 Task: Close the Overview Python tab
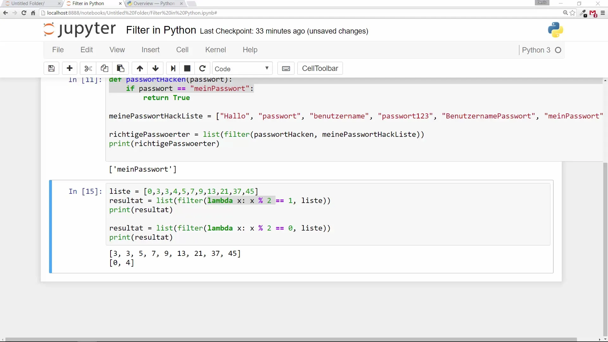pos(181,3)
